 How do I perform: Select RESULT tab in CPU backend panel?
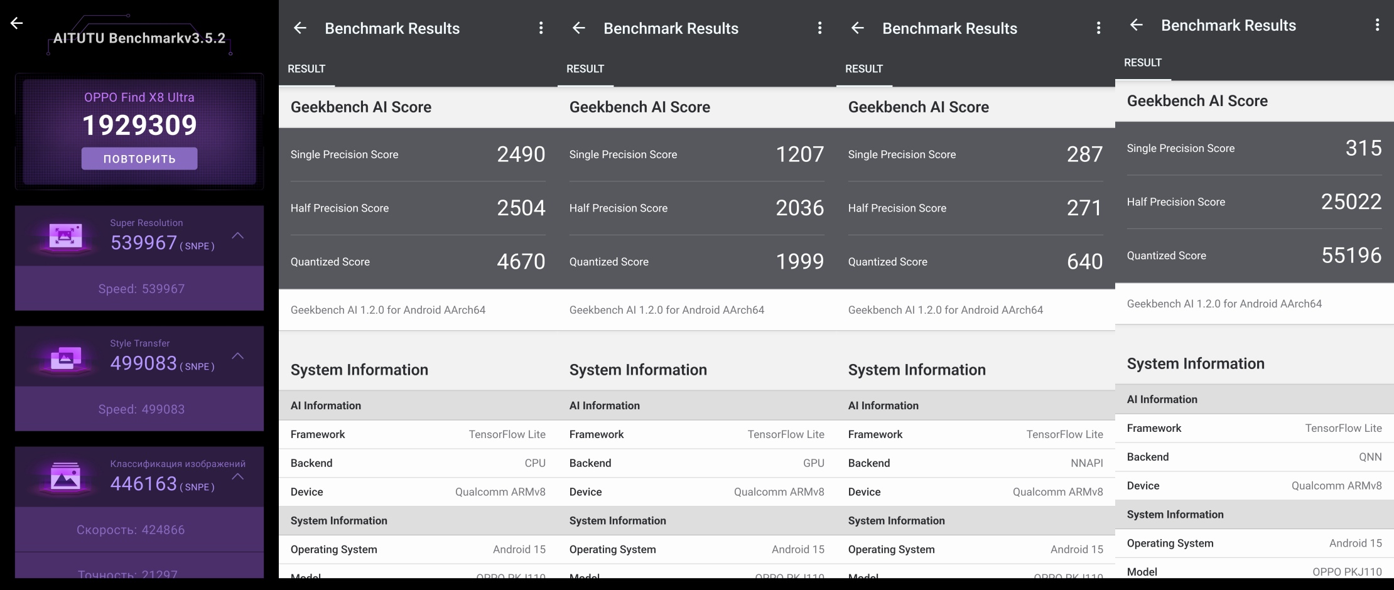tap(306, 69)
